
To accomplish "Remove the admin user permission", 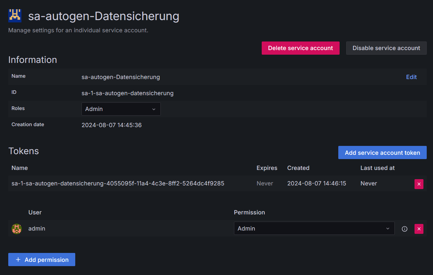I will pos(419,229).
